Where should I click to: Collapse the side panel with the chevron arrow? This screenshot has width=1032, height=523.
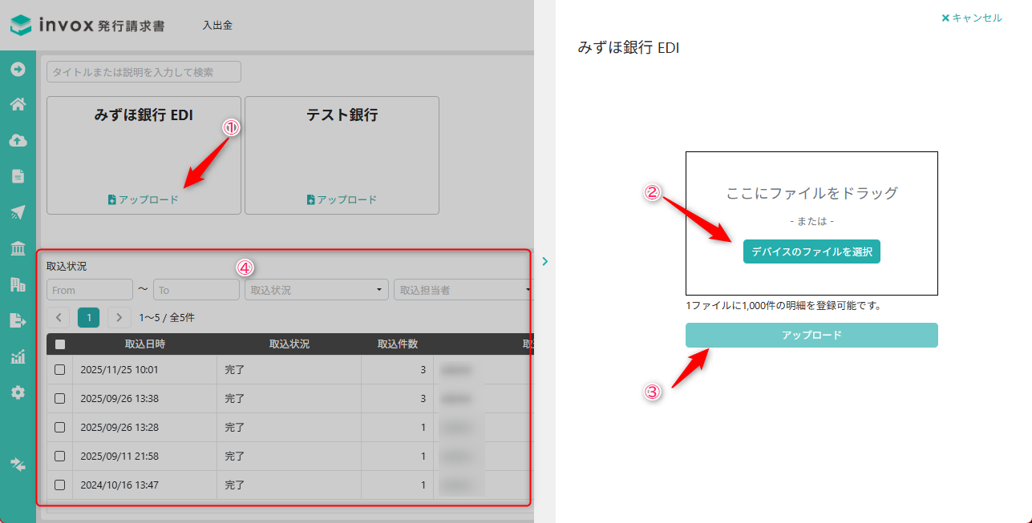point(544,261)
